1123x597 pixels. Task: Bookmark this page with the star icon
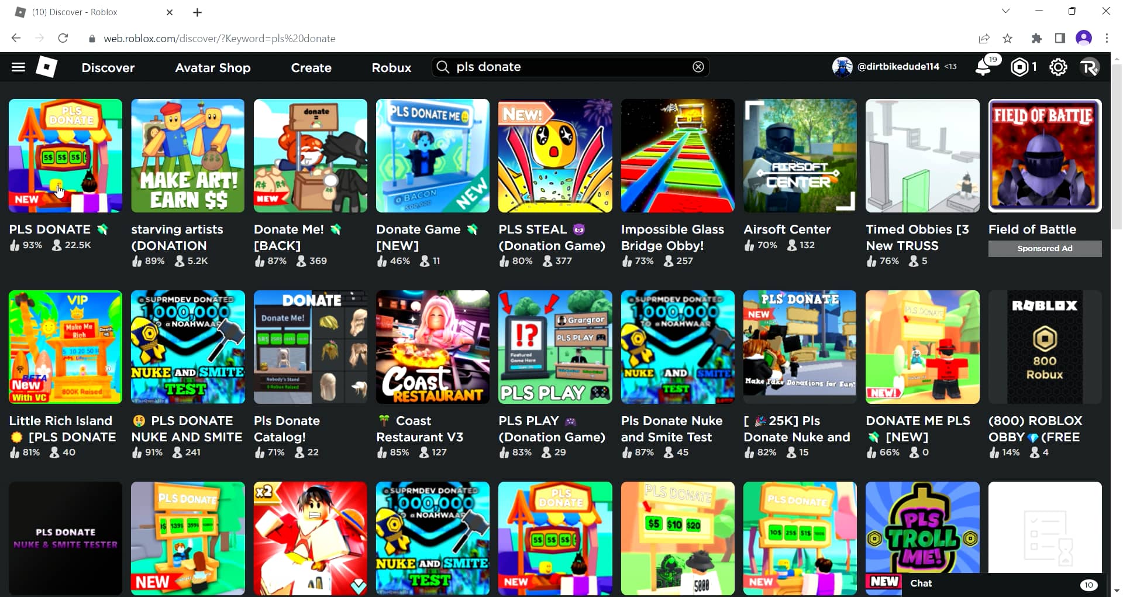[1008, 38]
